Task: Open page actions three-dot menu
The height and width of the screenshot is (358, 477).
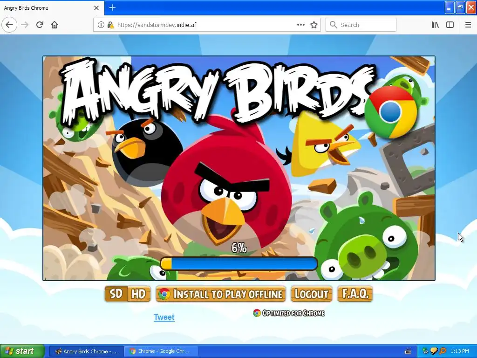Action: 301,25
